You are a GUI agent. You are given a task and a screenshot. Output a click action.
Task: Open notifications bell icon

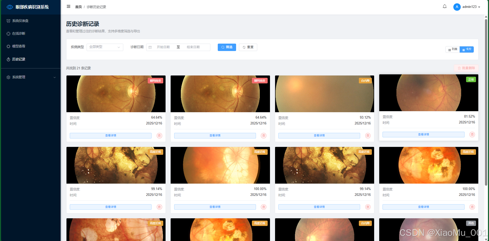tap(445, 7)
